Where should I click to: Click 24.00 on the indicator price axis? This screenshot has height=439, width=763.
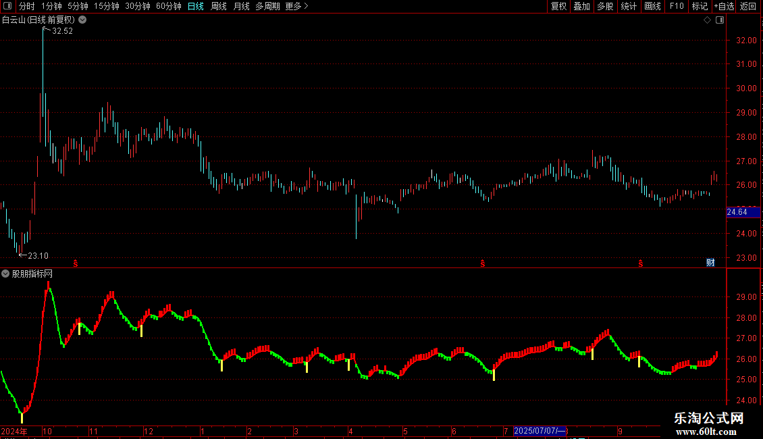tap(746, 401)
